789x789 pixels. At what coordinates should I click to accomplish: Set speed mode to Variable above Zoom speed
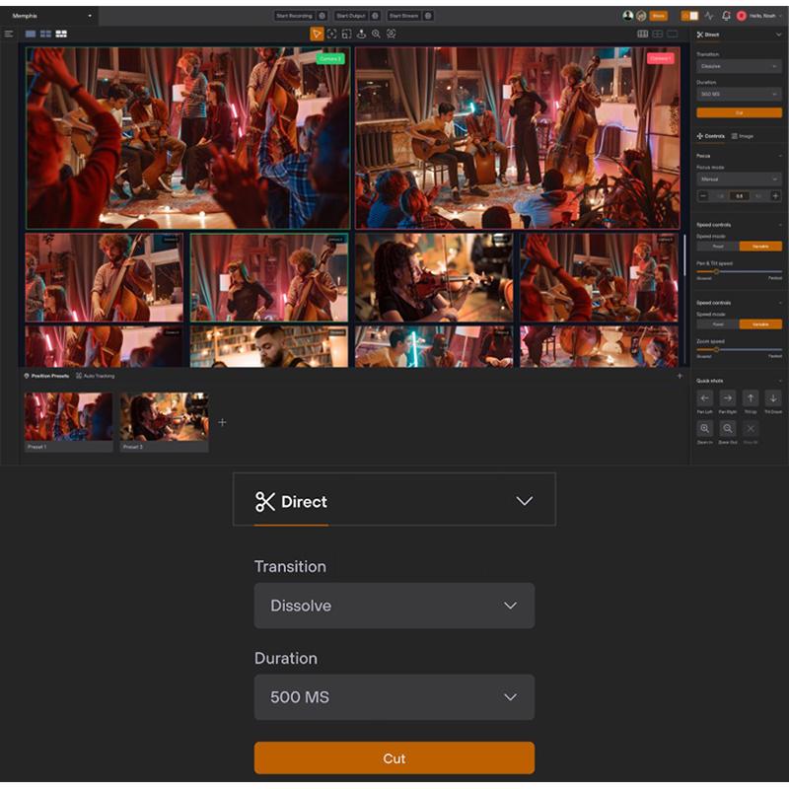760,324
